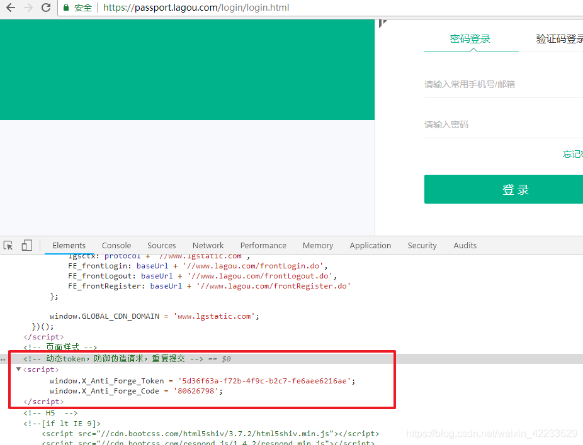Image resolution: width=583 pixels, height=445 pixels.
Task: Select the respond.js script line
Action: (x=208, y=442)
